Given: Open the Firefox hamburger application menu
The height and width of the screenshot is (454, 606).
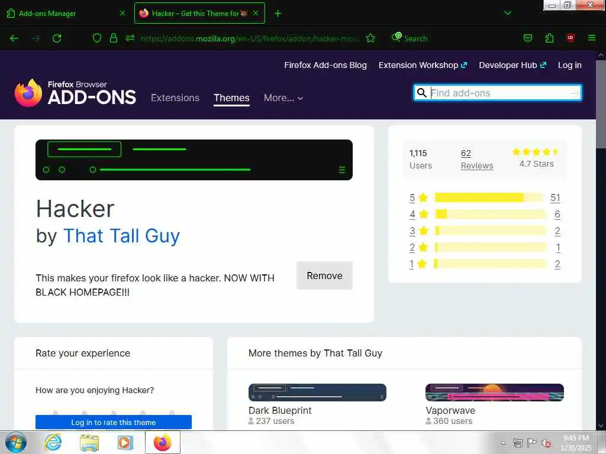Looking at the screenshot, I should (591, 38).
